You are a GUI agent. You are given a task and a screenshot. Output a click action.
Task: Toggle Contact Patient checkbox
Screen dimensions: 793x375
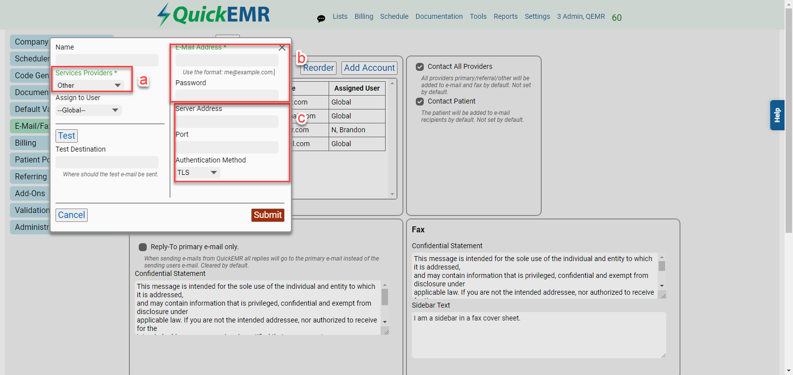click(x=420, y=102)
